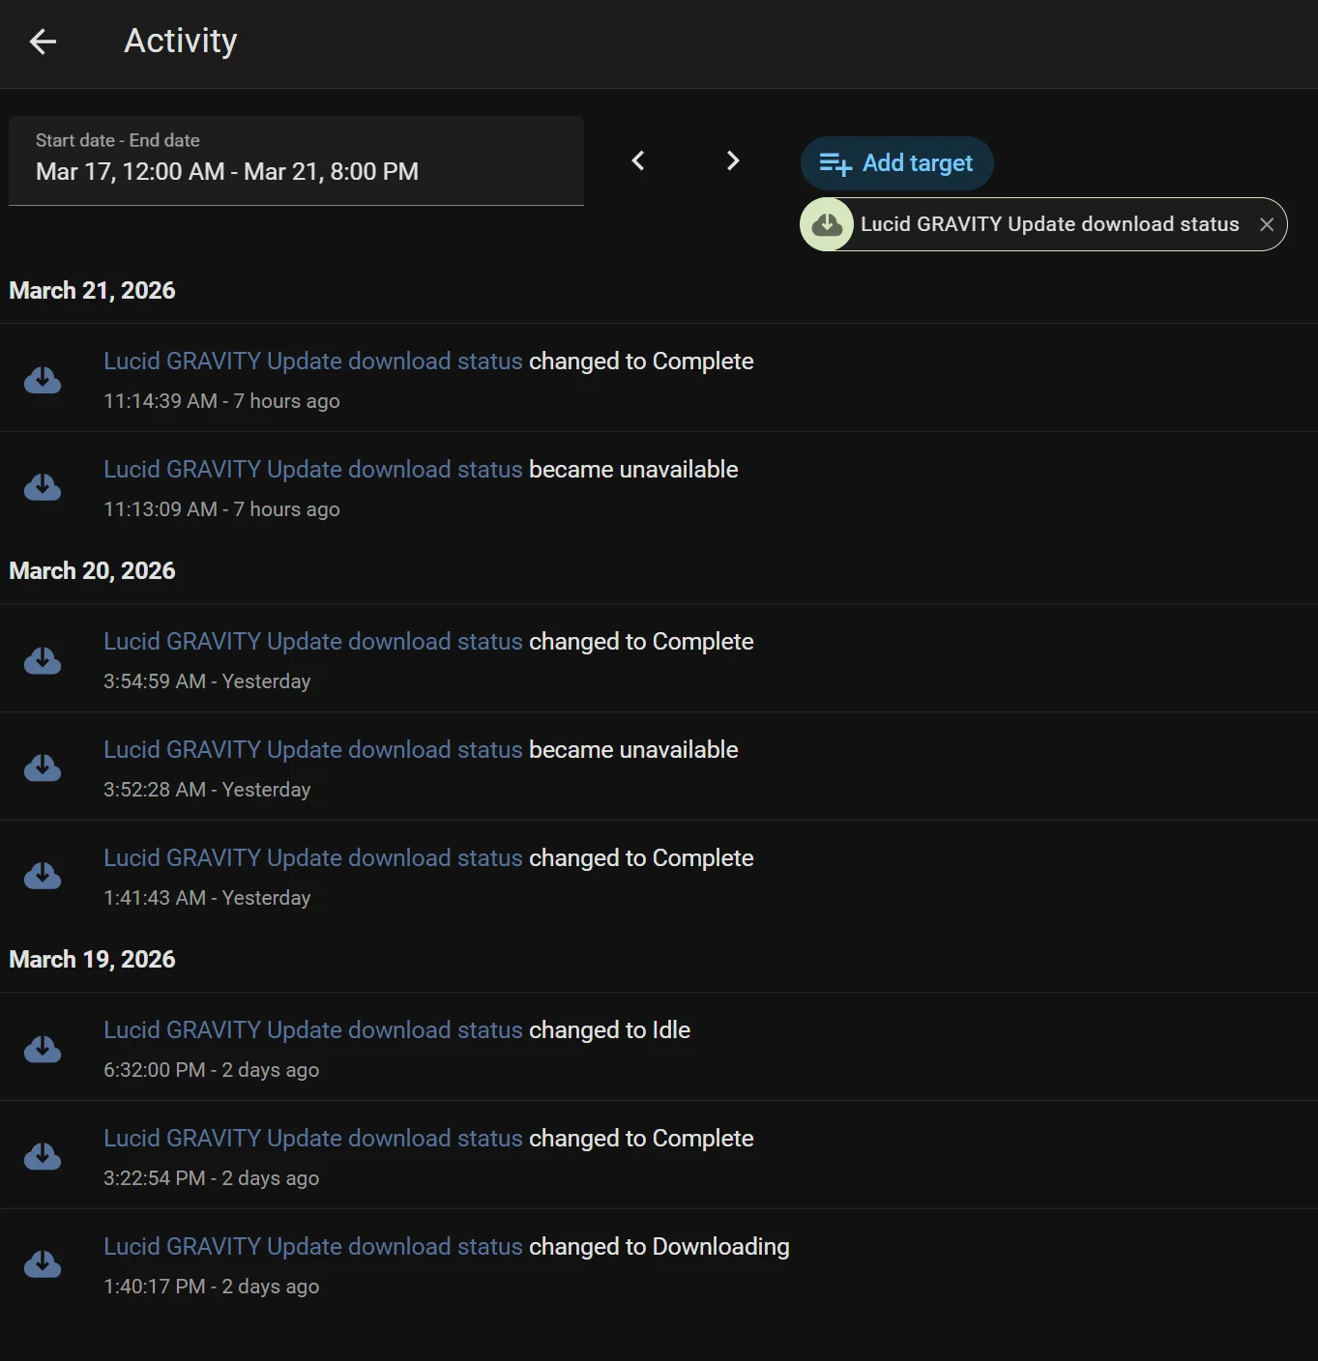This screenshot has width=1318, height=1361.
Task: Go to the previous date range
Action: pos(638,160)
